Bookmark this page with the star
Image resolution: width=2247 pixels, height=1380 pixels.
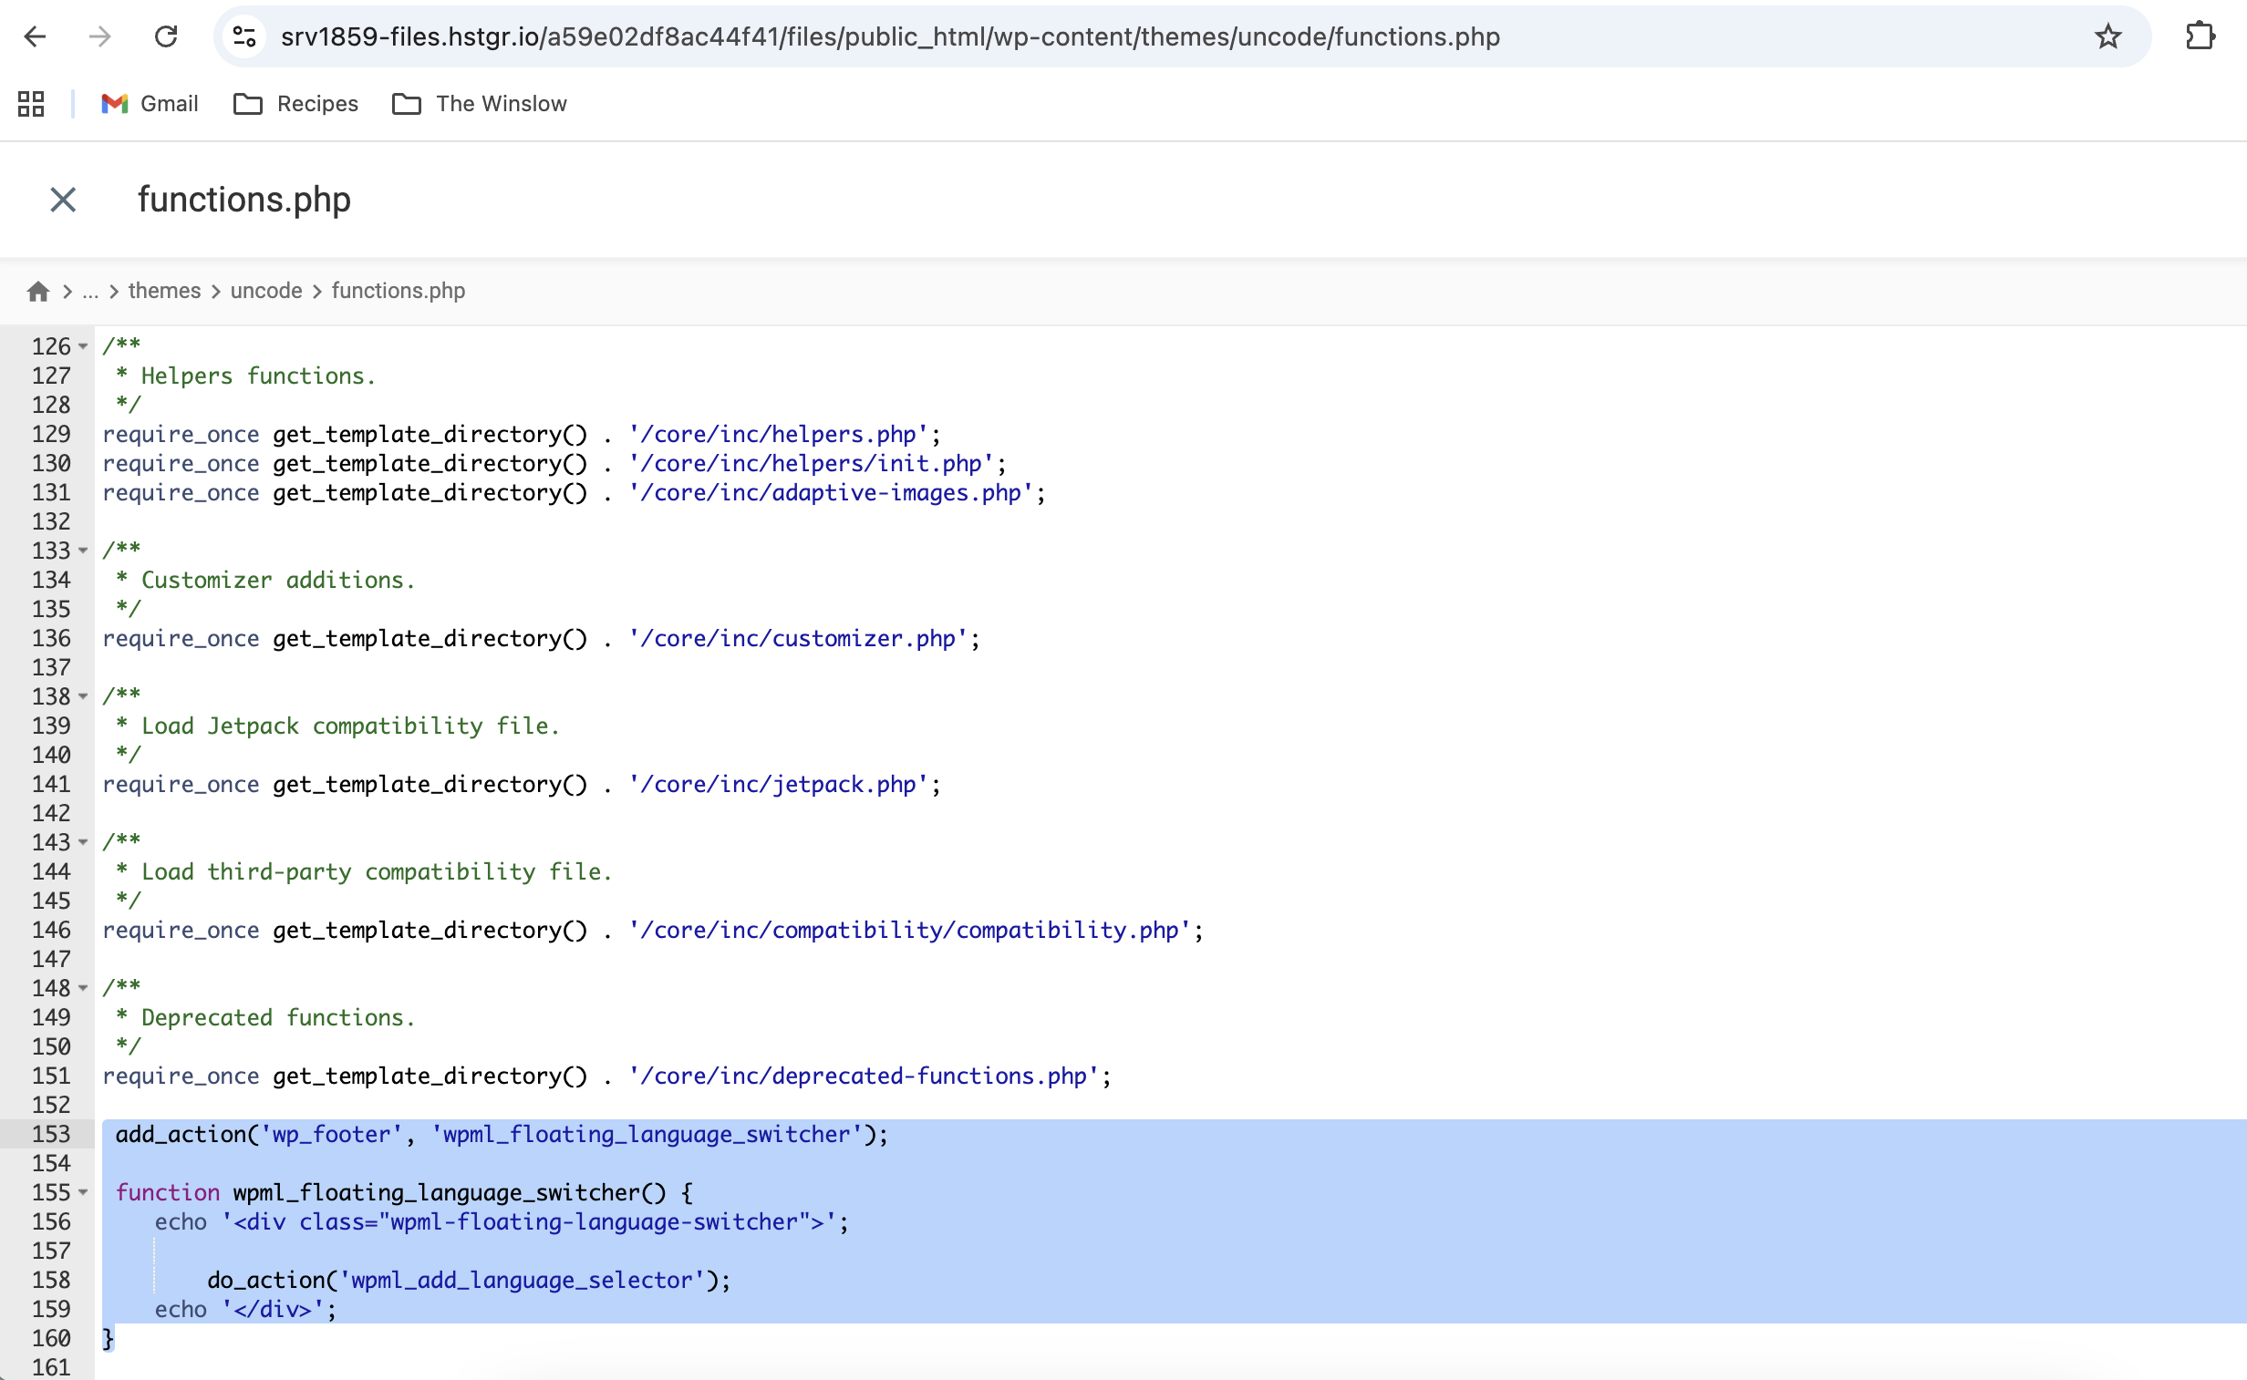[x=2107, y=36]
